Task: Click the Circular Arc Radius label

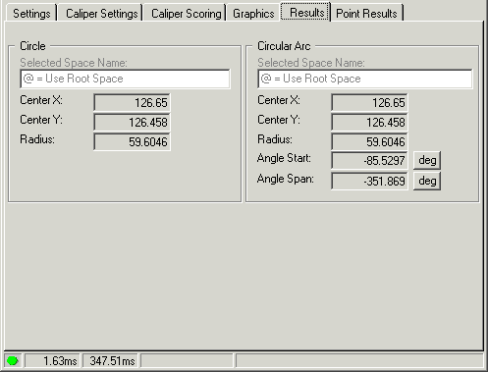Action: [275, 139]
